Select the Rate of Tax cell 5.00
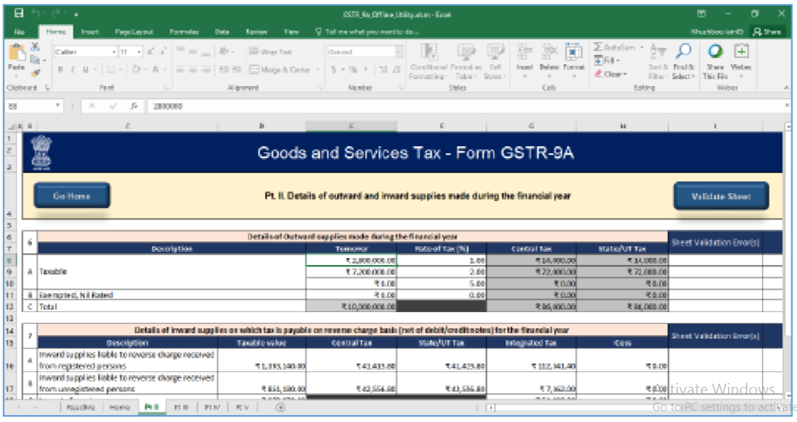797x422 pixels. [441, 283]
